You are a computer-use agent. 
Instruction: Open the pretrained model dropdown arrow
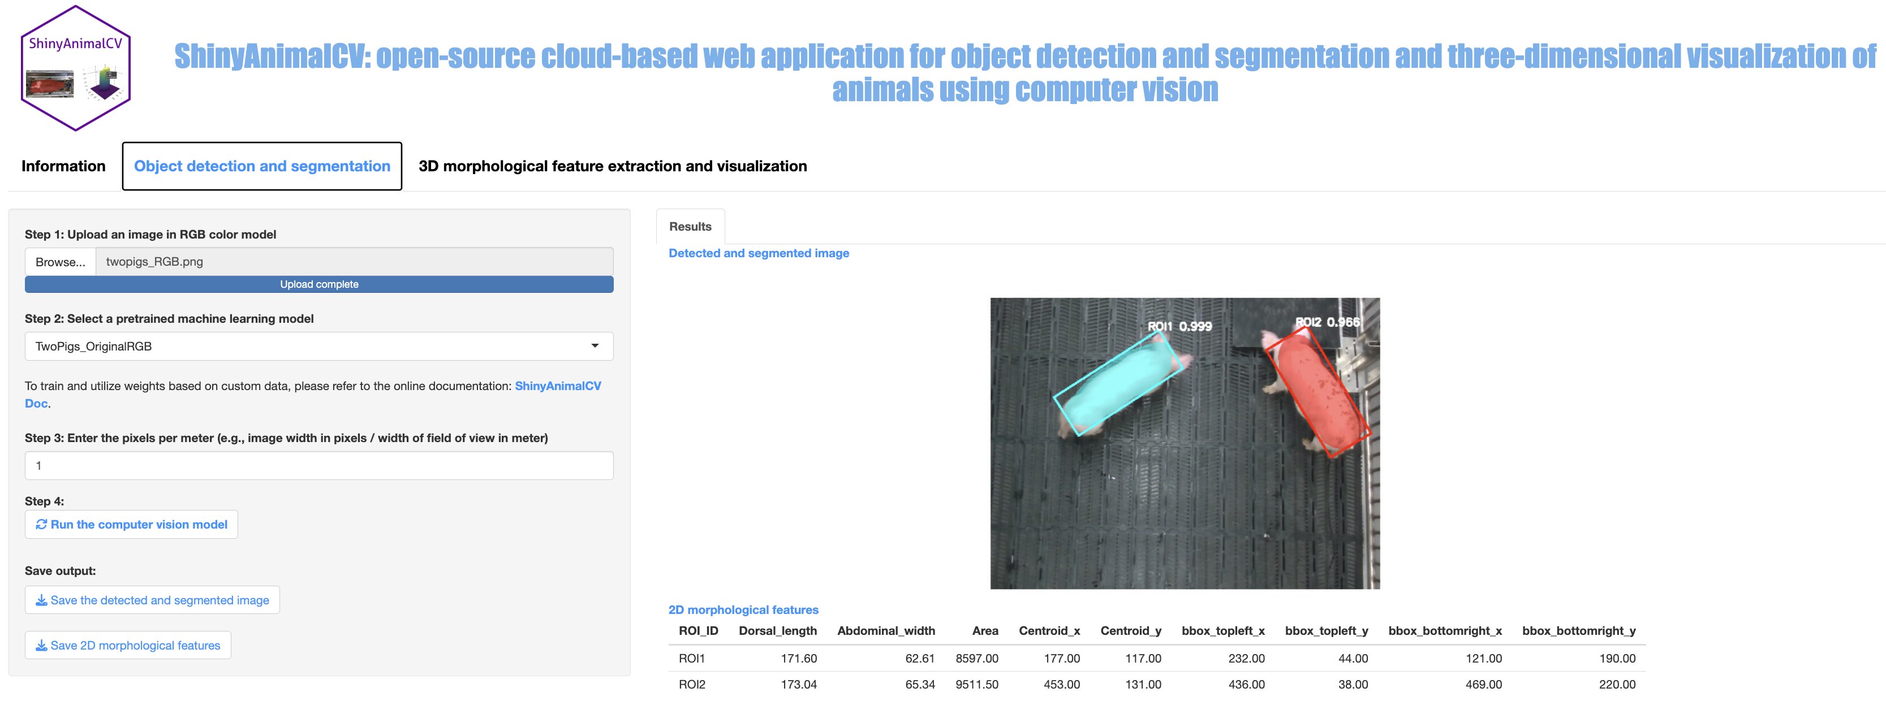[595, 346]
